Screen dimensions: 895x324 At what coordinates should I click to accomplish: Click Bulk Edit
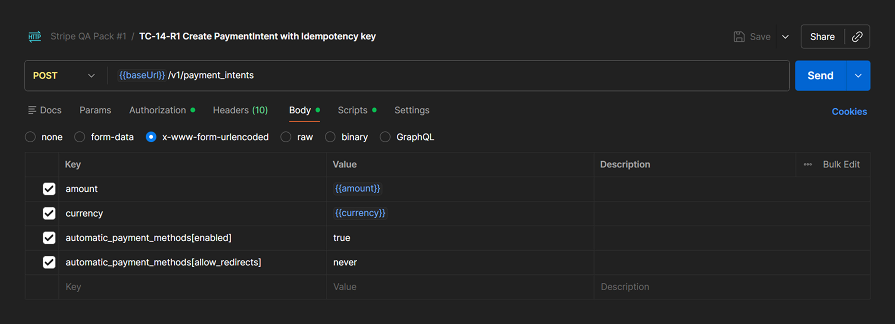pyautogui.click(x=841, y=164)
